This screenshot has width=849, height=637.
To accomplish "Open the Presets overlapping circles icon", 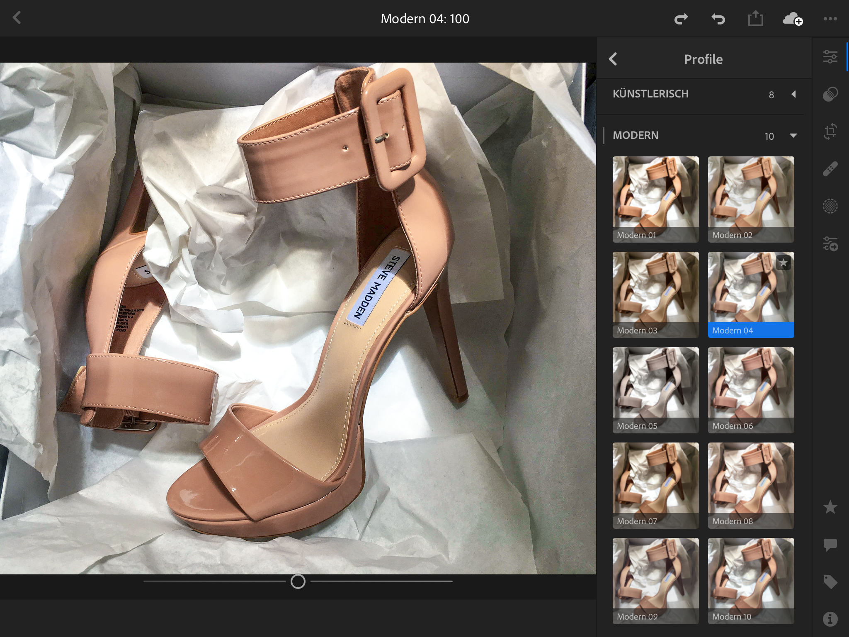I will tap(830, 94).
